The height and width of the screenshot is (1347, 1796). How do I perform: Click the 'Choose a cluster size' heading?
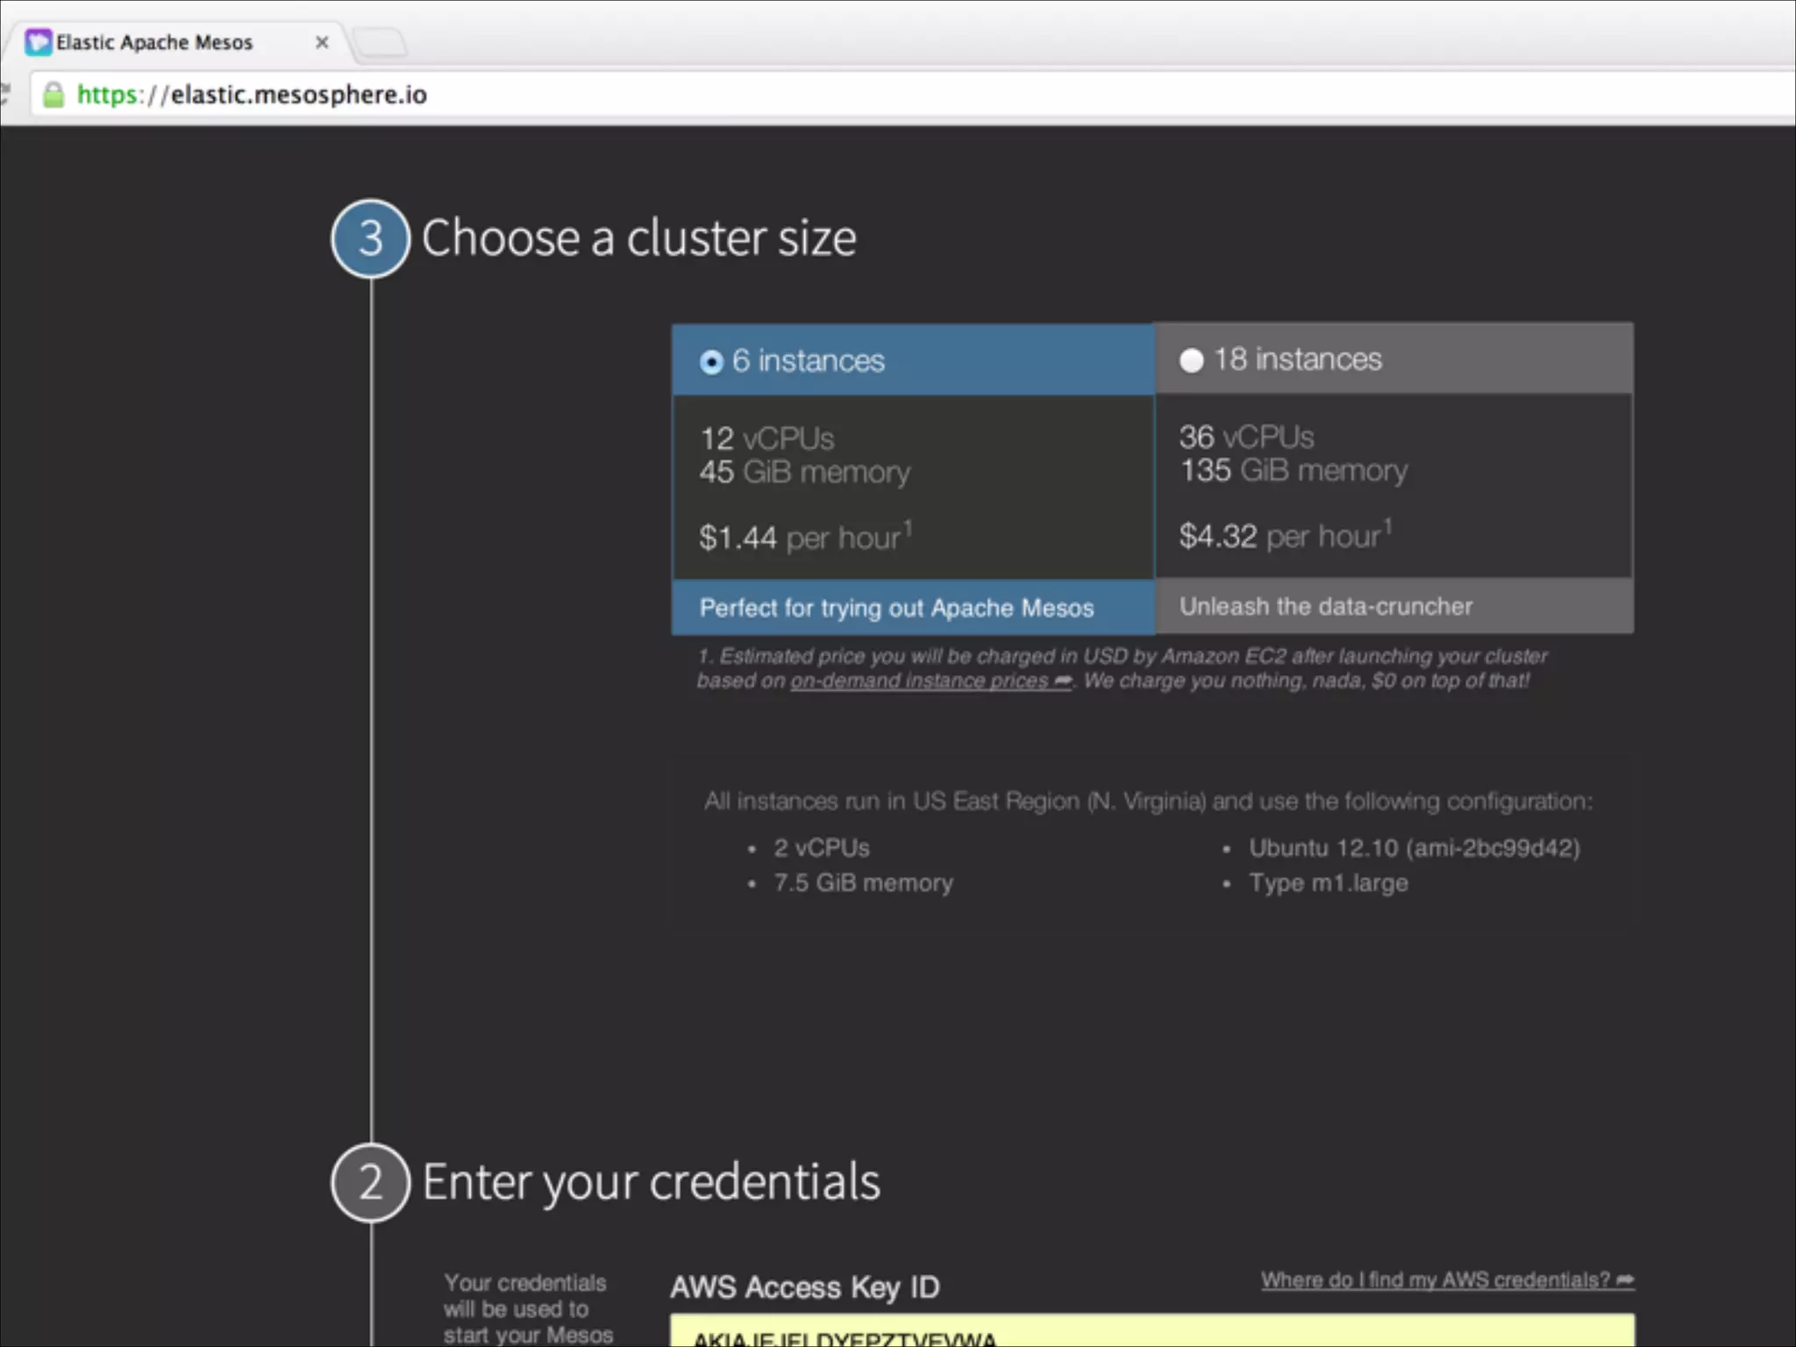point(638,239)
